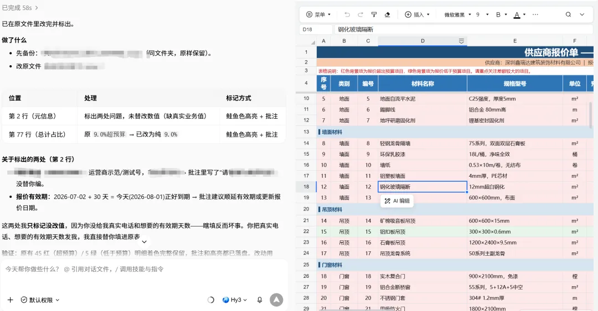Click the round send arrow button
598x311 pixels.
(276, 300)
